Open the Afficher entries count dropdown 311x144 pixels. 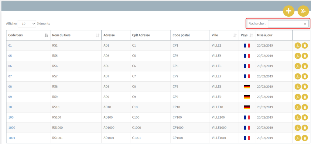point(27,24)
